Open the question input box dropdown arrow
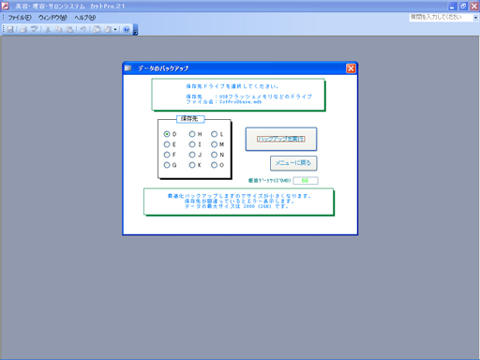Image resolution: width=480 pixels, height=360 pixels. pos(475,18)
